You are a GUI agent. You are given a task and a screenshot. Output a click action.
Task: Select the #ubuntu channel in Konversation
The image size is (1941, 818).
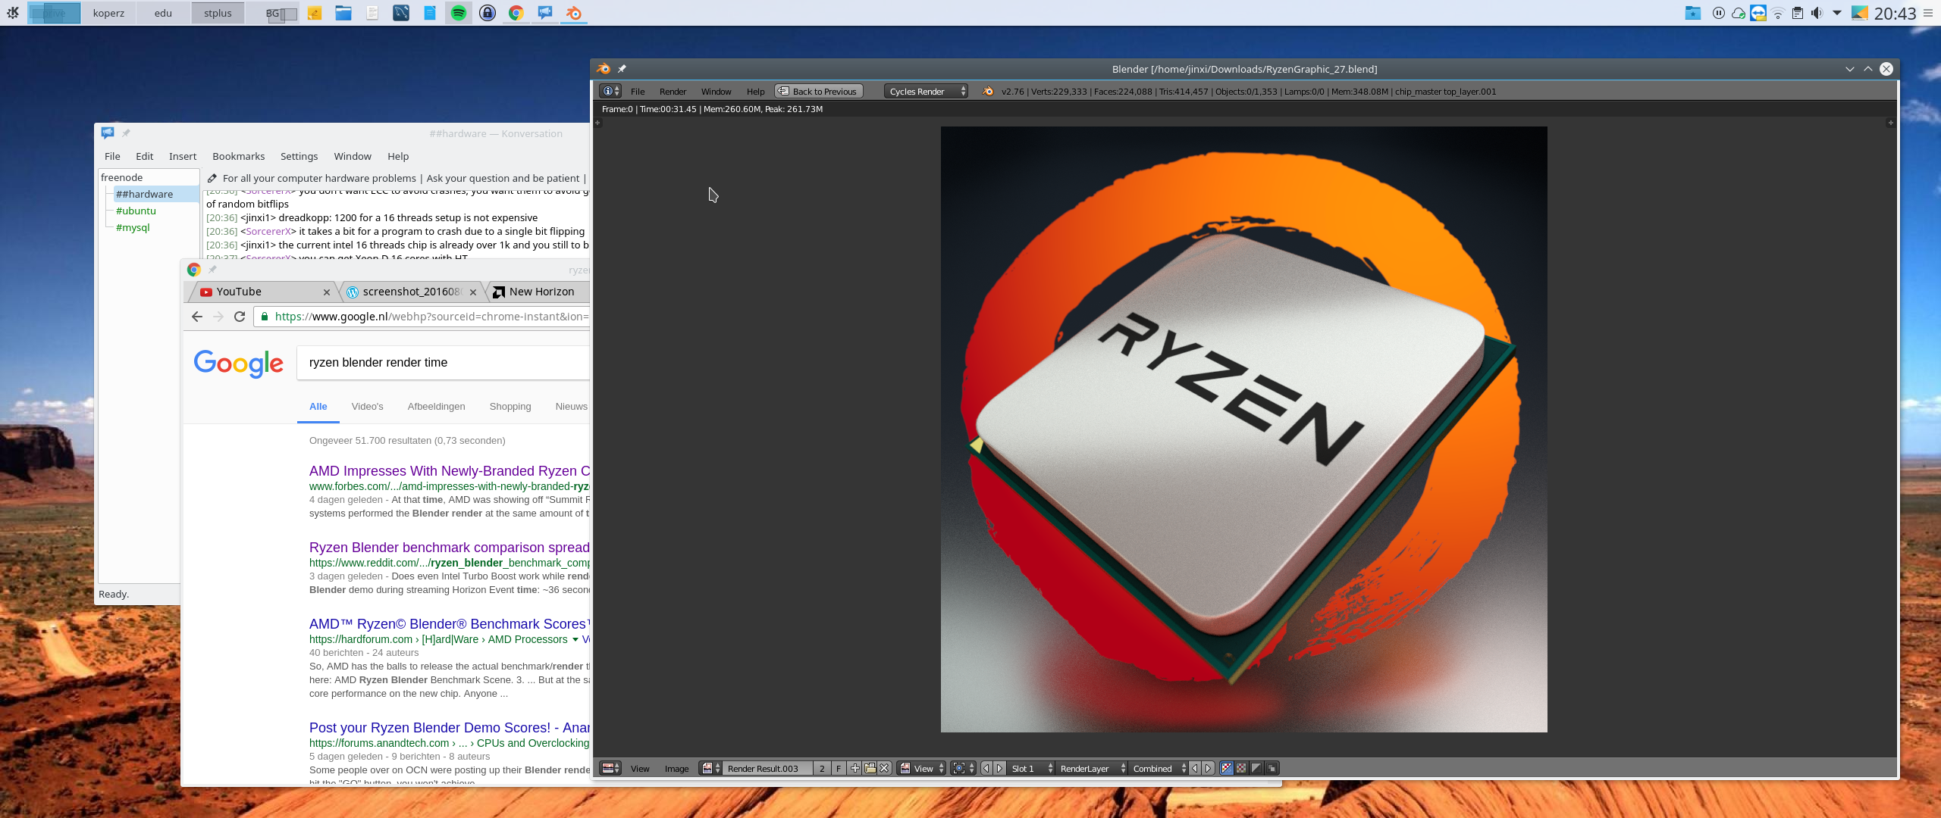pyautogui.click(x=136, y=211)
